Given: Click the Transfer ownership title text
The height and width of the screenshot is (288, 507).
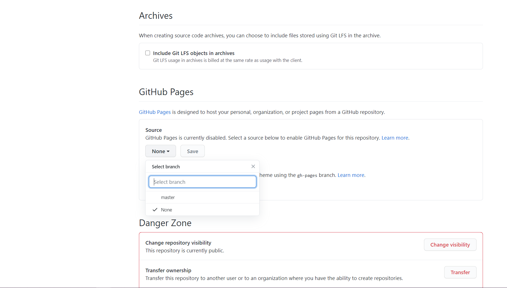Looking at the screenshot, I should [x=168, y=271].
